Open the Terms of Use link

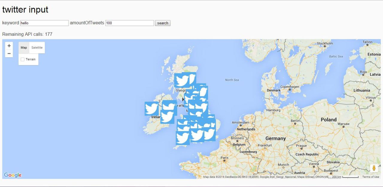(370, 177)
